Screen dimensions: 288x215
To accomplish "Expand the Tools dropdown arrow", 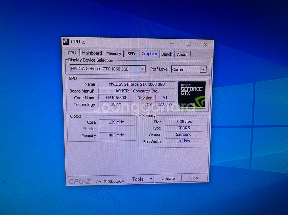I will [x=151, y=179].
